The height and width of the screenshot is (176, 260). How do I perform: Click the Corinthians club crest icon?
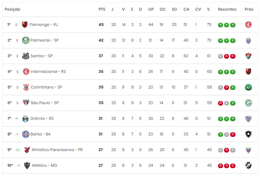[26, 87]
